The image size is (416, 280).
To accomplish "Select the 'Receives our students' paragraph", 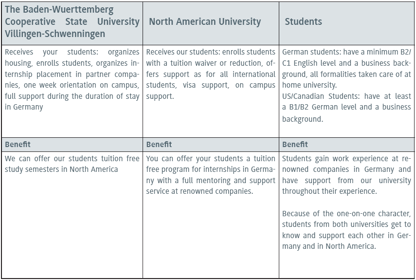I will [211, 74].
